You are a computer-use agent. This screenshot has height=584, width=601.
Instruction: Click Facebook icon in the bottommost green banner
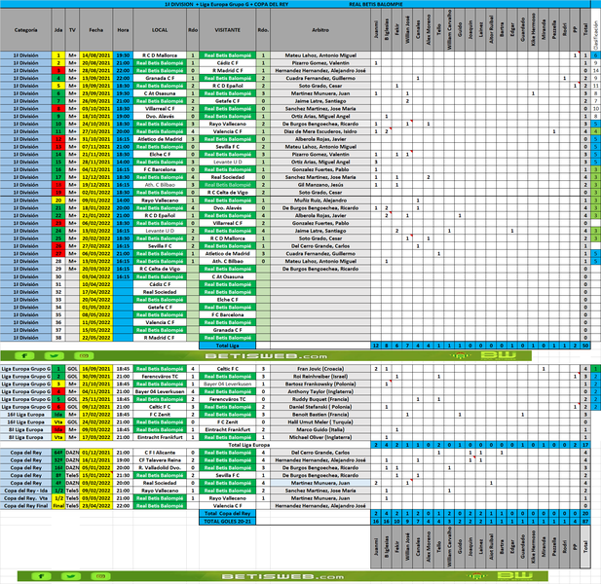(x=41, y=576)
